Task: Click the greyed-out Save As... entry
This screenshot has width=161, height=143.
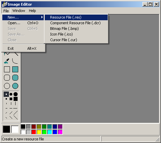Action: [23, 34]
